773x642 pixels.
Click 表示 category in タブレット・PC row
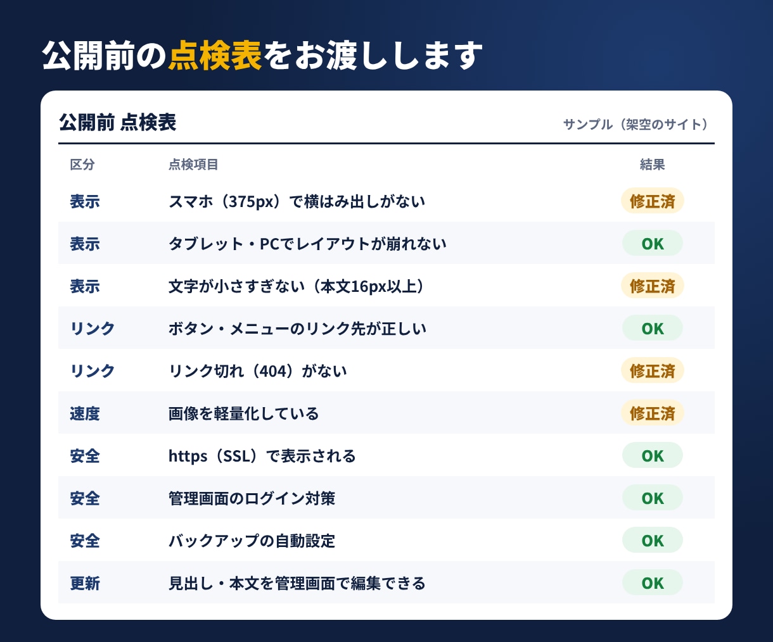tap(85, 244)
